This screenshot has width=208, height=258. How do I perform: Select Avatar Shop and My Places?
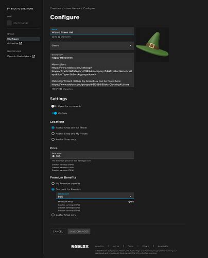(x=53, y=134)
